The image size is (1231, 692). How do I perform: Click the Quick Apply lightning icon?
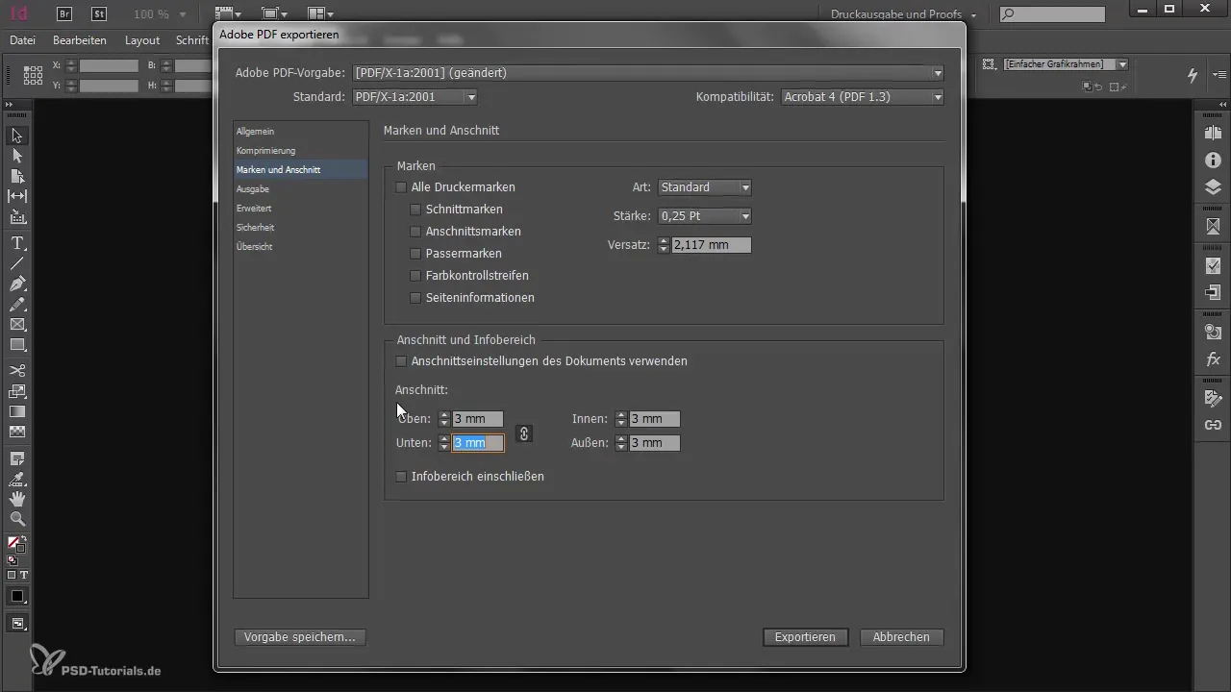[x=1193, y=74]
